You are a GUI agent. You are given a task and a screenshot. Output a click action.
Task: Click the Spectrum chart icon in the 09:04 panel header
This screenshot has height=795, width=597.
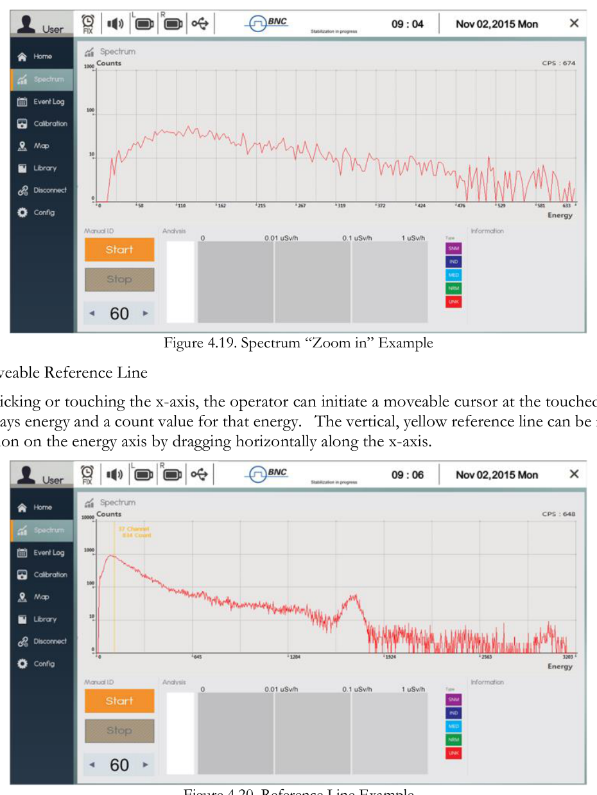(89, 51)
